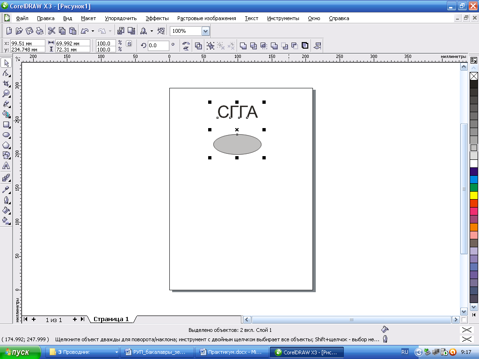Combine the selected objects

[198, 46]
